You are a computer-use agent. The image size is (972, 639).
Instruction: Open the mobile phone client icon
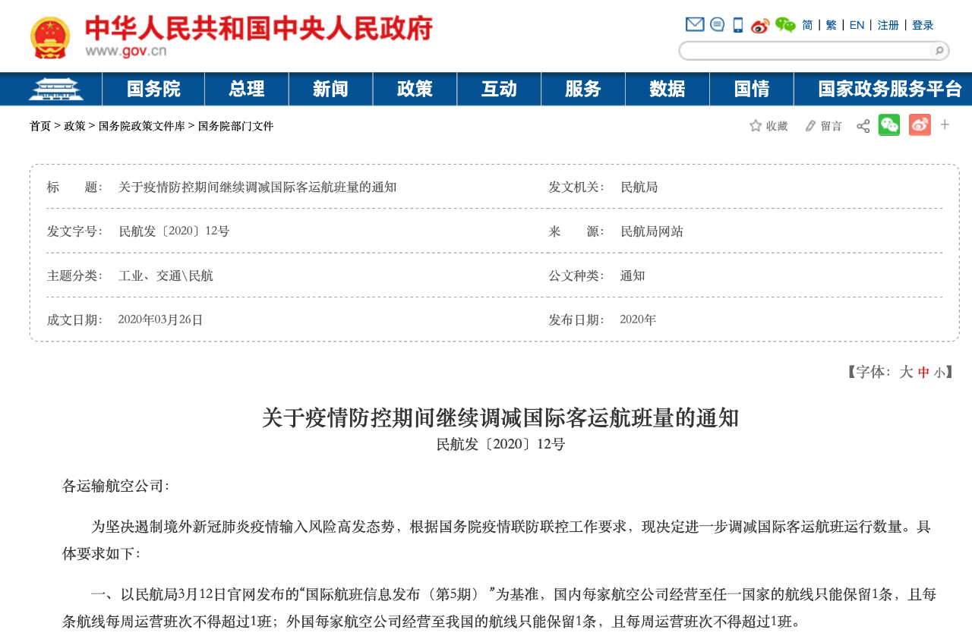coord(737,25)
